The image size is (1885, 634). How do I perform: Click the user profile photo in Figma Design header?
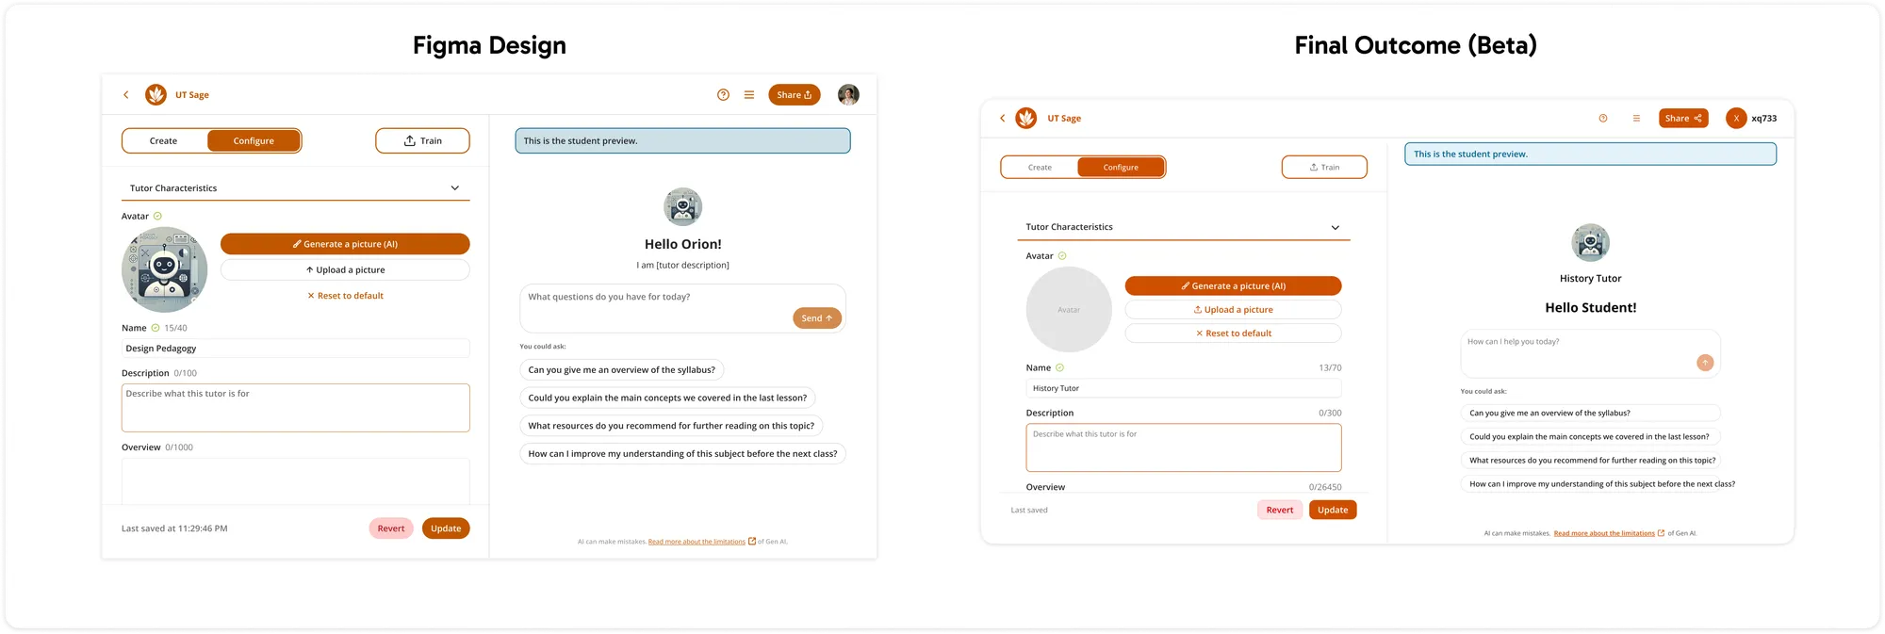tap(848, 94)
